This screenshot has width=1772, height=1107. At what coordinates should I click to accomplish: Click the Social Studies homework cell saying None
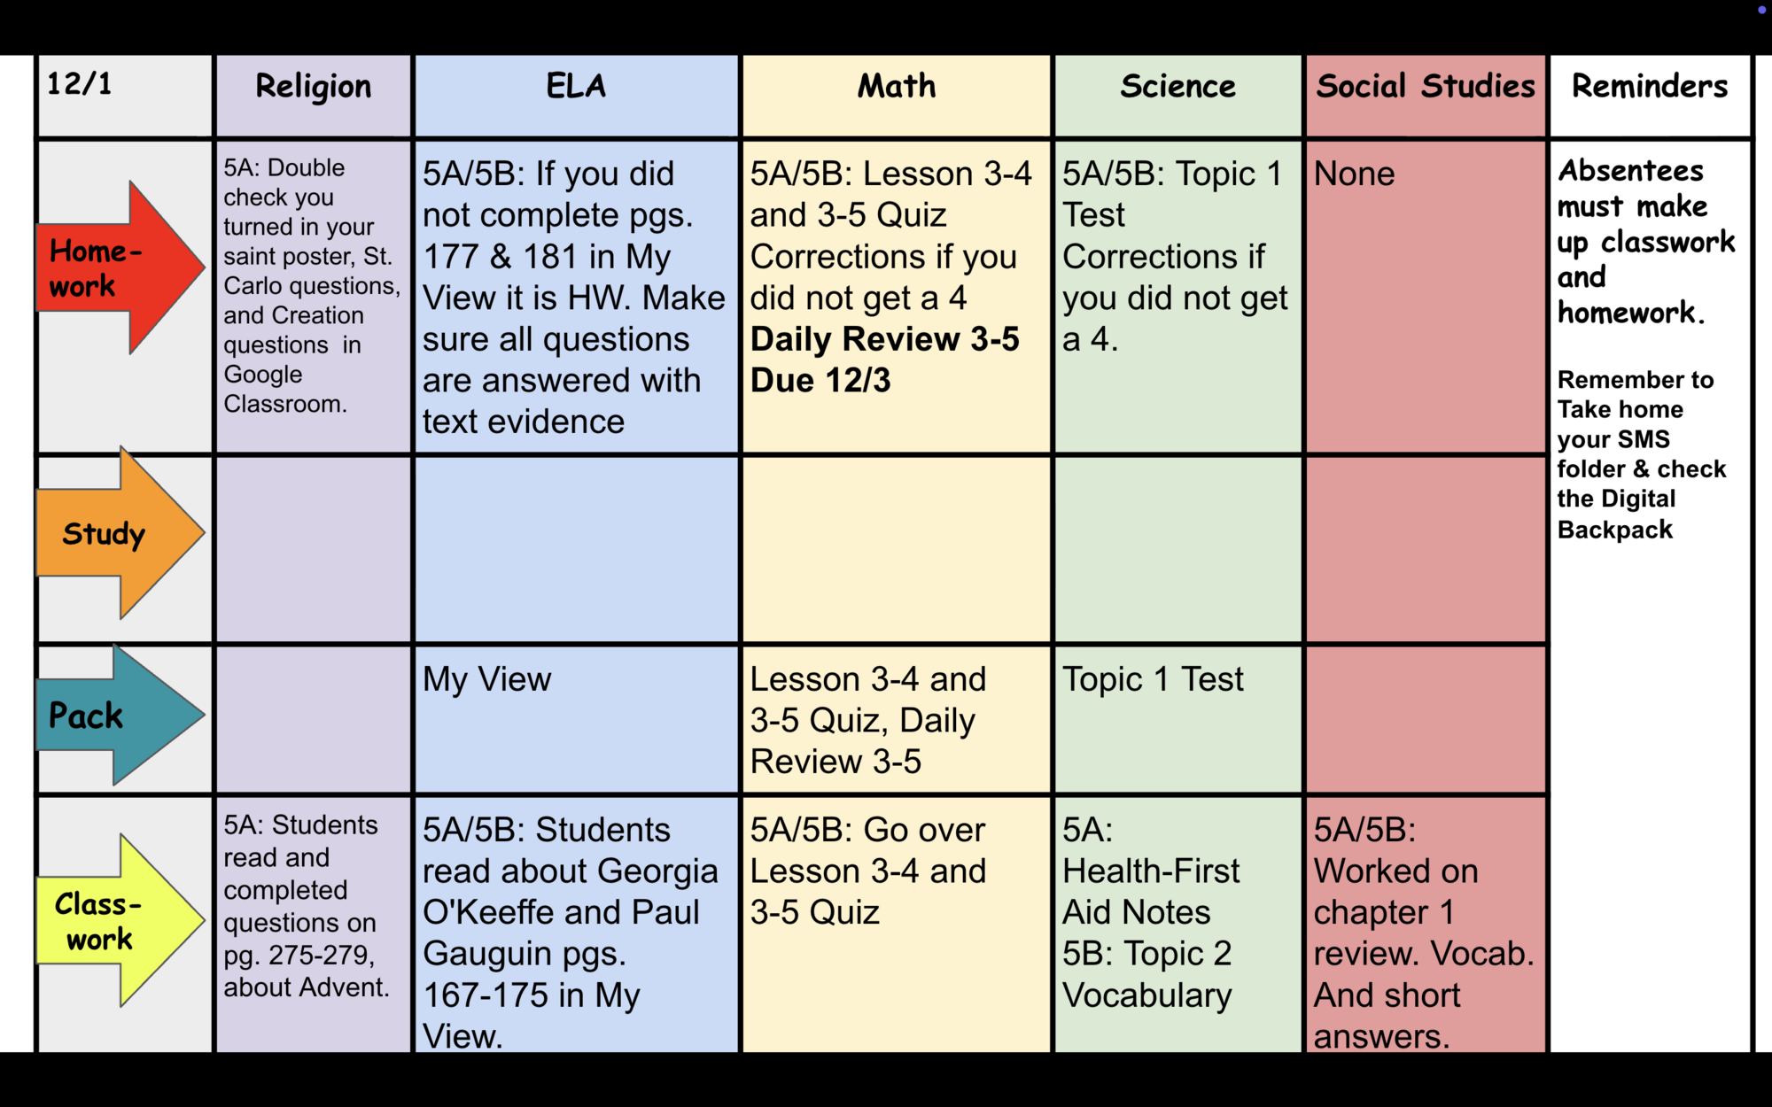click(1354, 174)
